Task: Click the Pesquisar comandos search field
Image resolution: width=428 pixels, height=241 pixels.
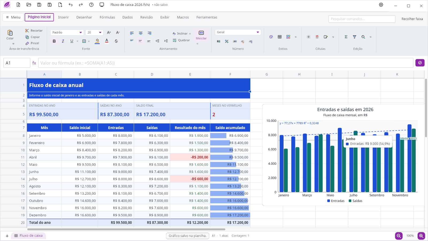Action: pos(362,19)
